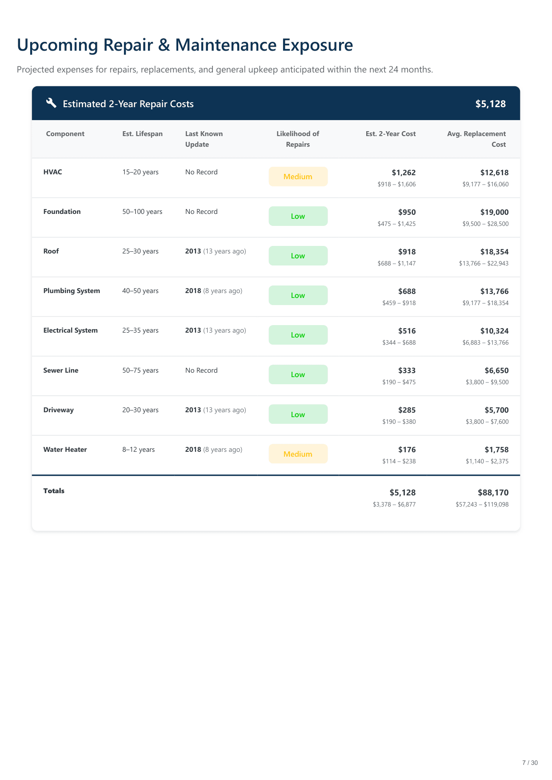The image size is (552, 780).
Task: Click the Estimated 2-Year Repair Costs title
Action: coord(128,104)
